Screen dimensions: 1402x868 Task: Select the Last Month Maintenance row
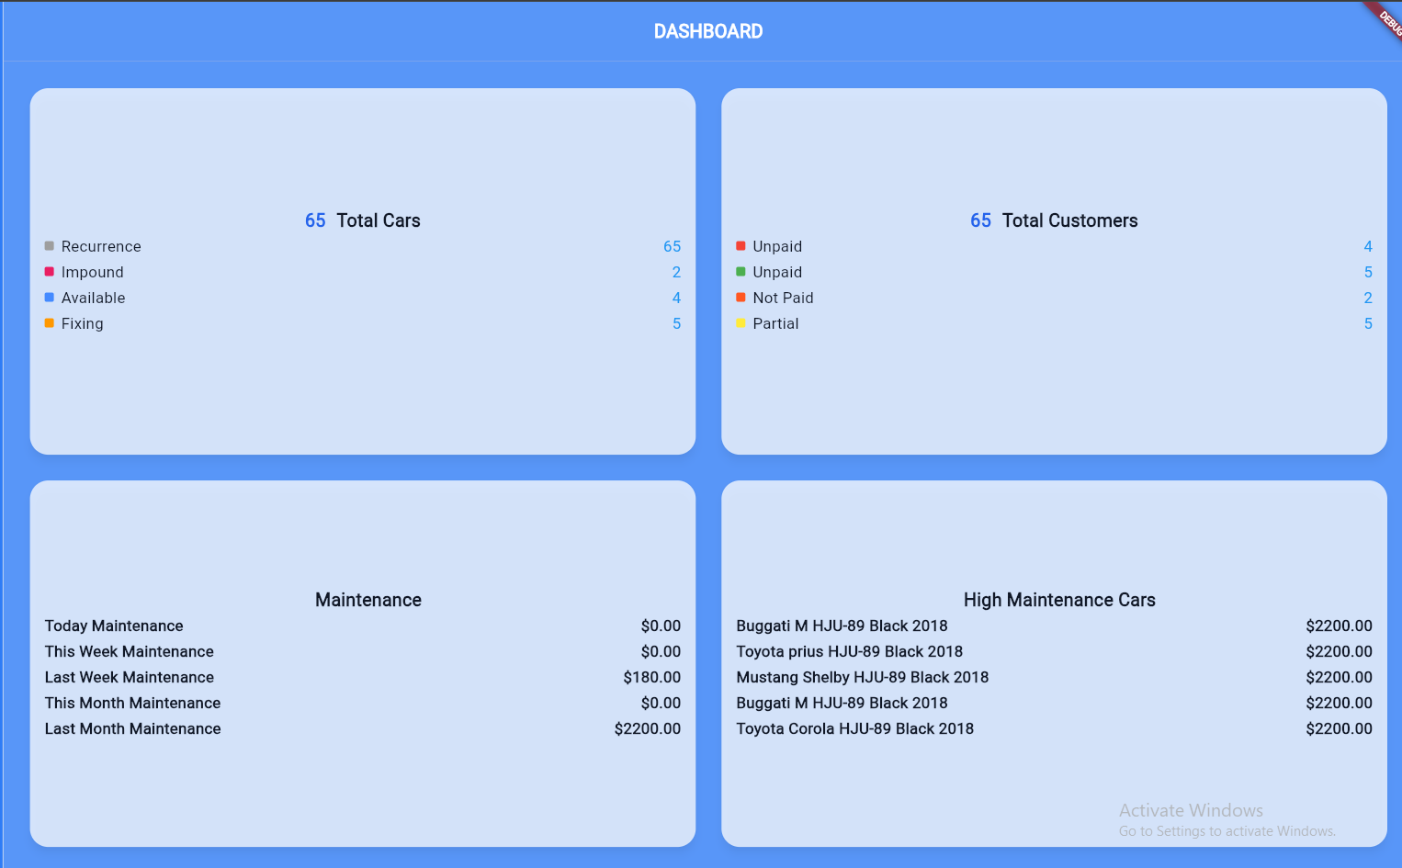click(133, 728)
